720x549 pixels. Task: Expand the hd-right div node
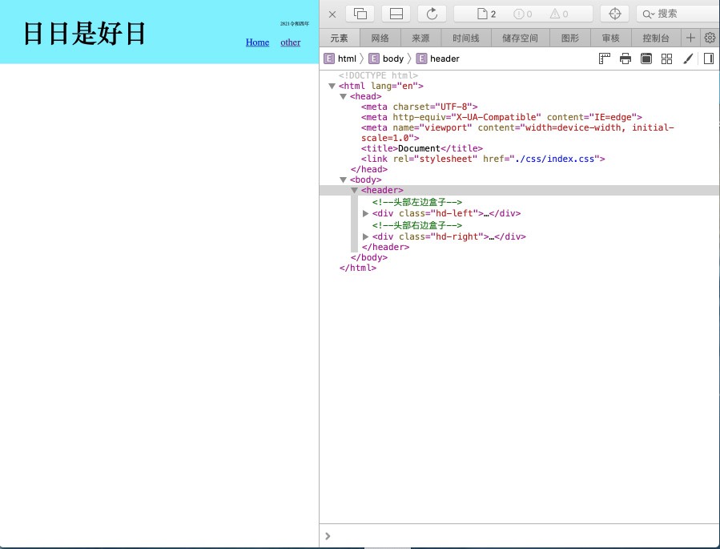point(366,237)
